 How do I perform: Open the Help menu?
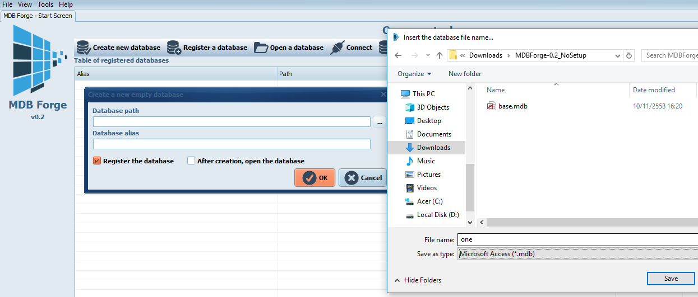[x=66, y=4]
